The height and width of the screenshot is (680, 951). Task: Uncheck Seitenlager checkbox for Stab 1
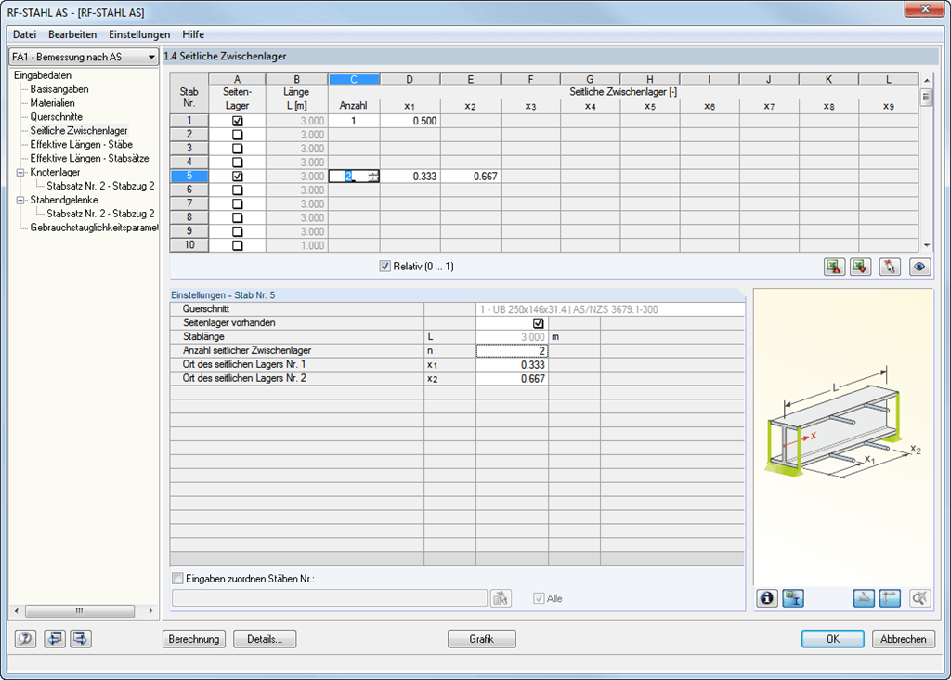click(237, 121)
